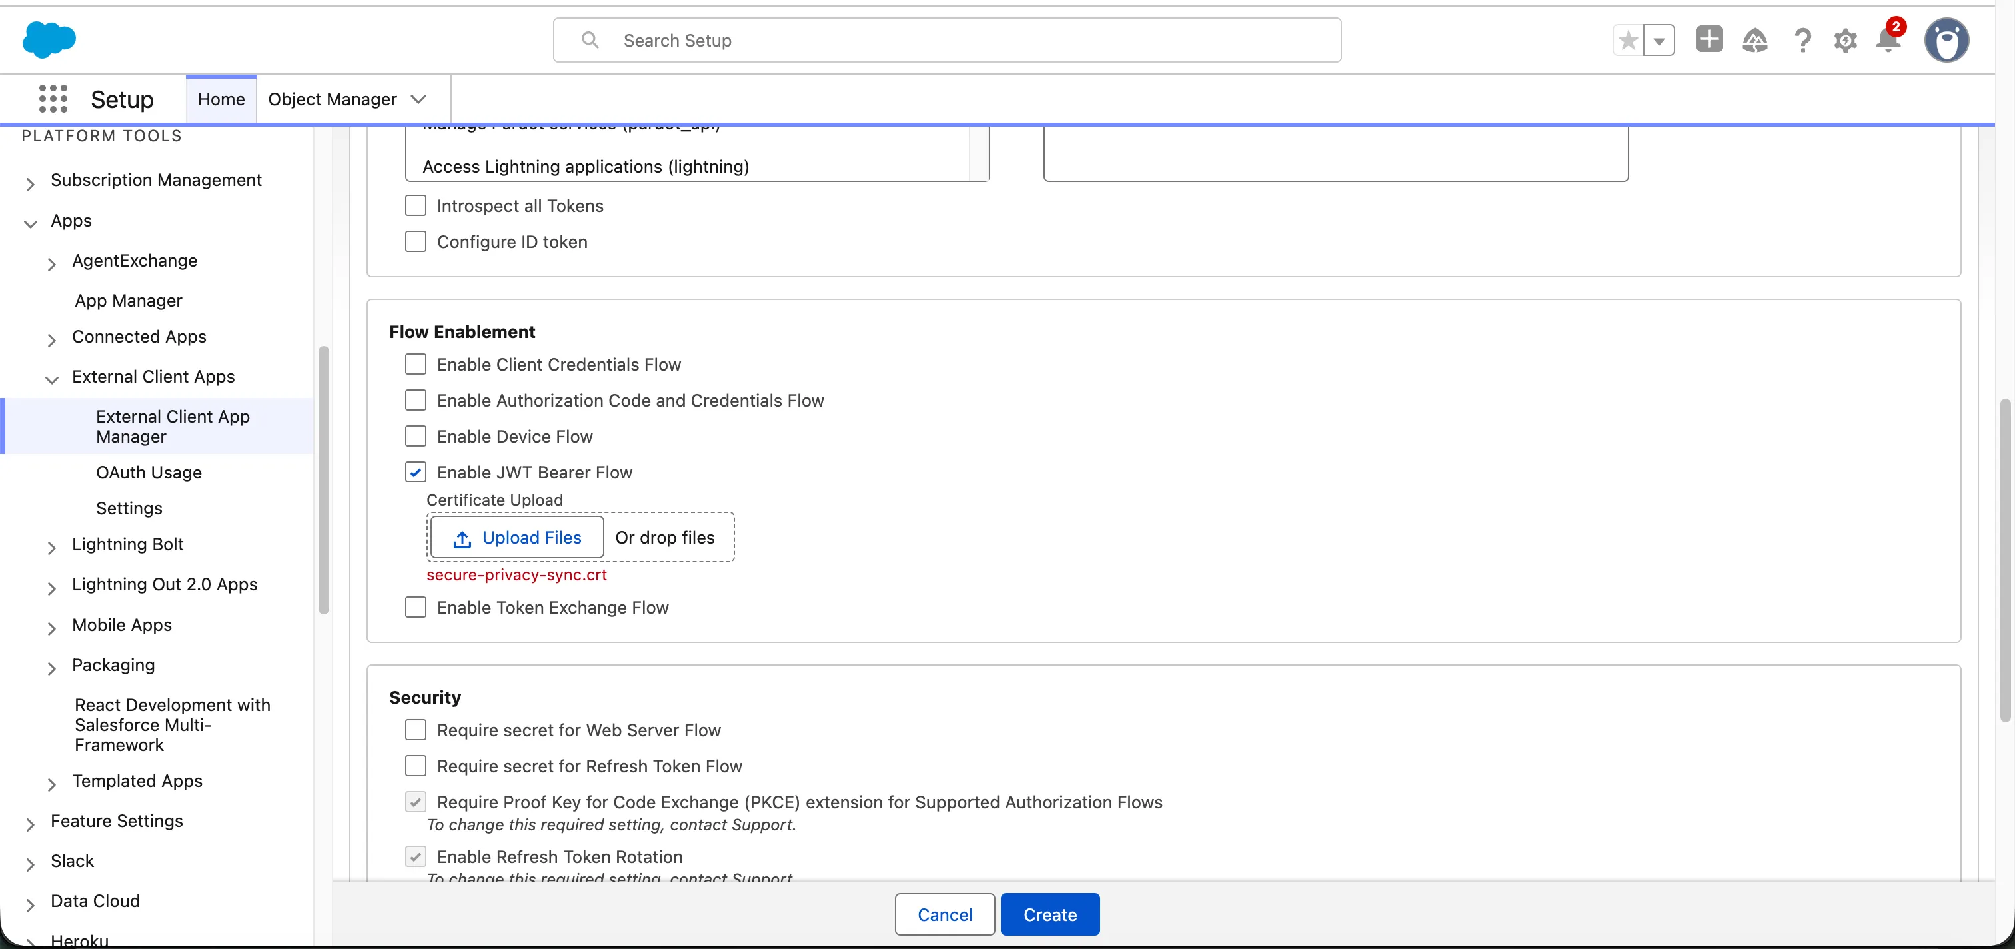This screenshot has height=949, width=2015.
Task: Check Introspect all Tokens
Action: [x=415, y=206]
